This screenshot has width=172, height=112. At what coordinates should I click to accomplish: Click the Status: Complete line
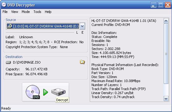[x=104, y=37]
